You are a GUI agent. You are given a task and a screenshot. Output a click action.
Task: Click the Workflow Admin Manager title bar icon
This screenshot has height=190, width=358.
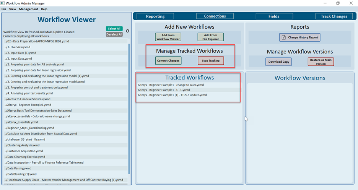point(3,3)
